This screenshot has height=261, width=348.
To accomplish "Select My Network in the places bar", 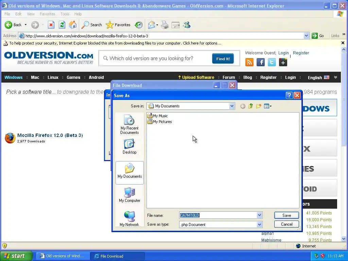I will coord(129,219).
